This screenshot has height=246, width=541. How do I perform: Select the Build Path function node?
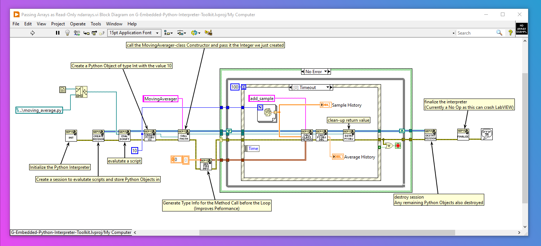(x=81, y=92)
